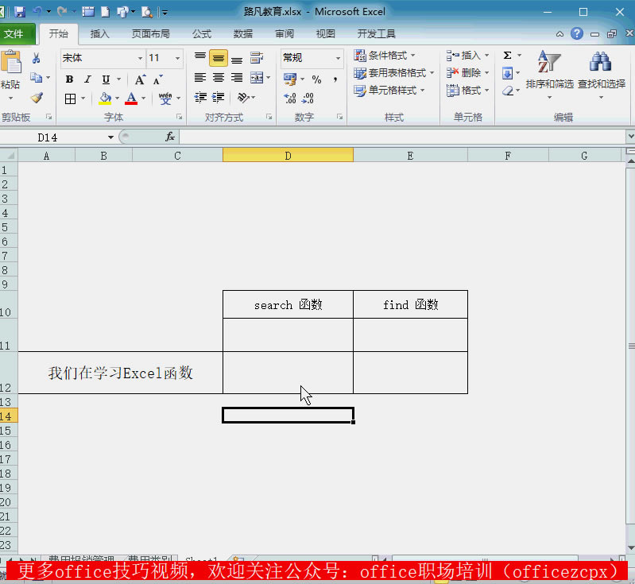Apply comma style

[x=335, y=79]
